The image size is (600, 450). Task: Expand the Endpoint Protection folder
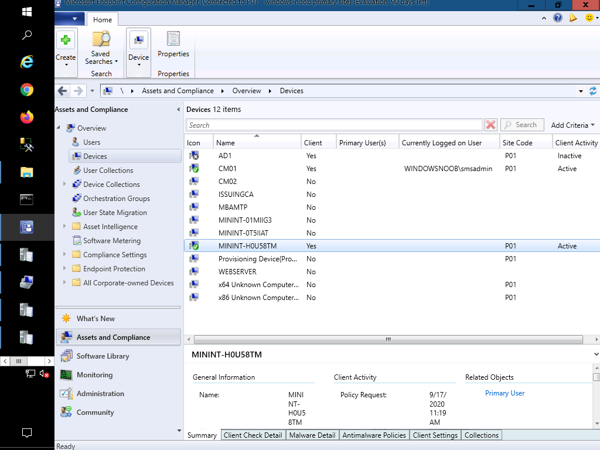pyautogui.click(x=64, y=268)
